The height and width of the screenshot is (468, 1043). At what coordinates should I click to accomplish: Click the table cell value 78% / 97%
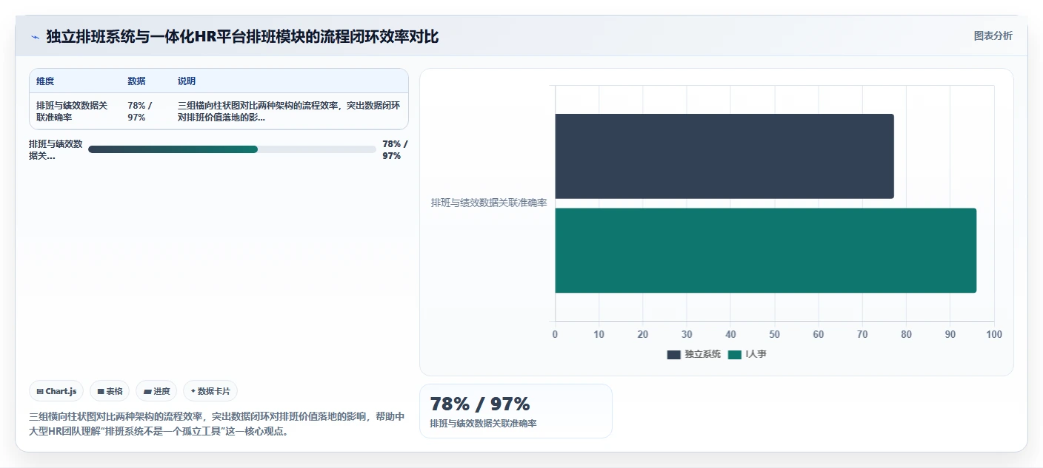pos(140,112)
